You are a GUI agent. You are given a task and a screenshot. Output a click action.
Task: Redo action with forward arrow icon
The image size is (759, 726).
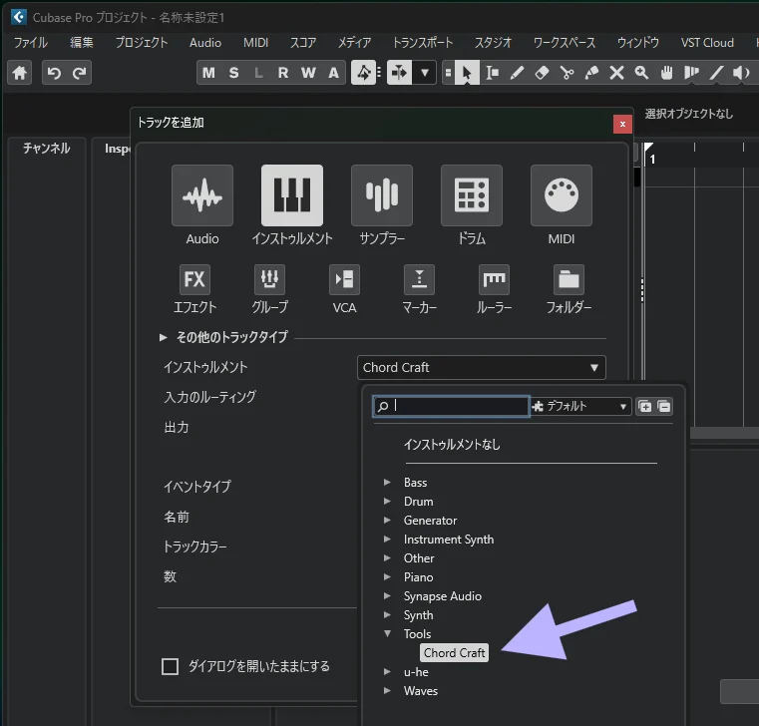click(x=79, y=73)
